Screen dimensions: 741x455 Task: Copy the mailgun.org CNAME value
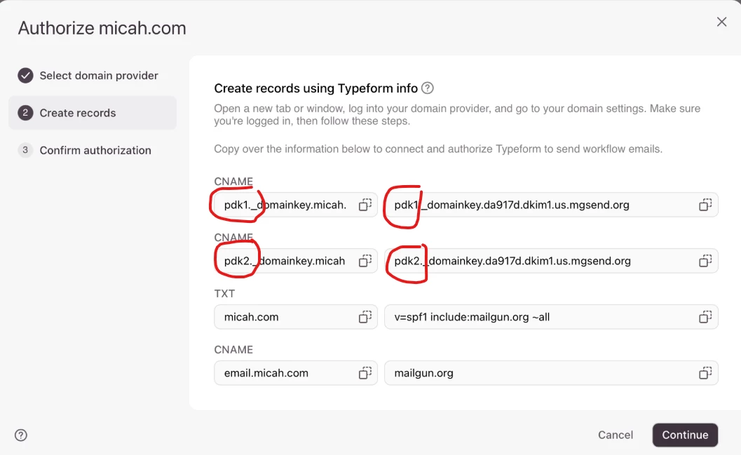click(x=705, y=373)
